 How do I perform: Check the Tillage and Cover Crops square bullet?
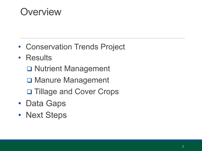pos(29,92)
